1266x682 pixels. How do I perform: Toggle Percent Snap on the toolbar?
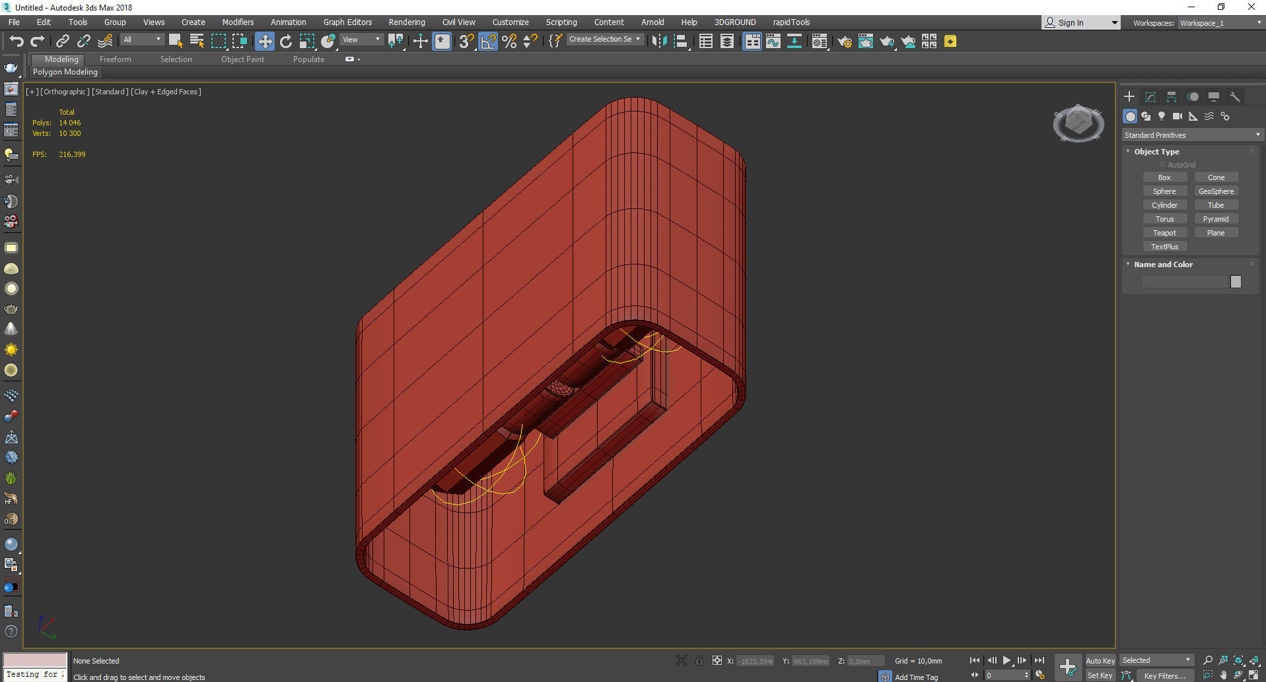click(x=509, y=42)
